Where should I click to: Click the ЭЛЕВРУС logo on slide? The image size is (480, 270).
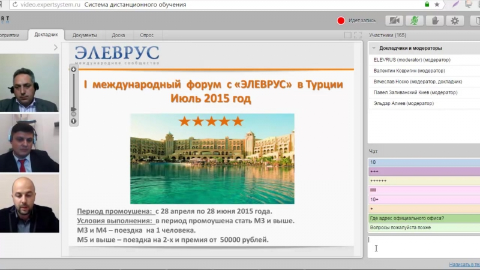pos(117,55)
